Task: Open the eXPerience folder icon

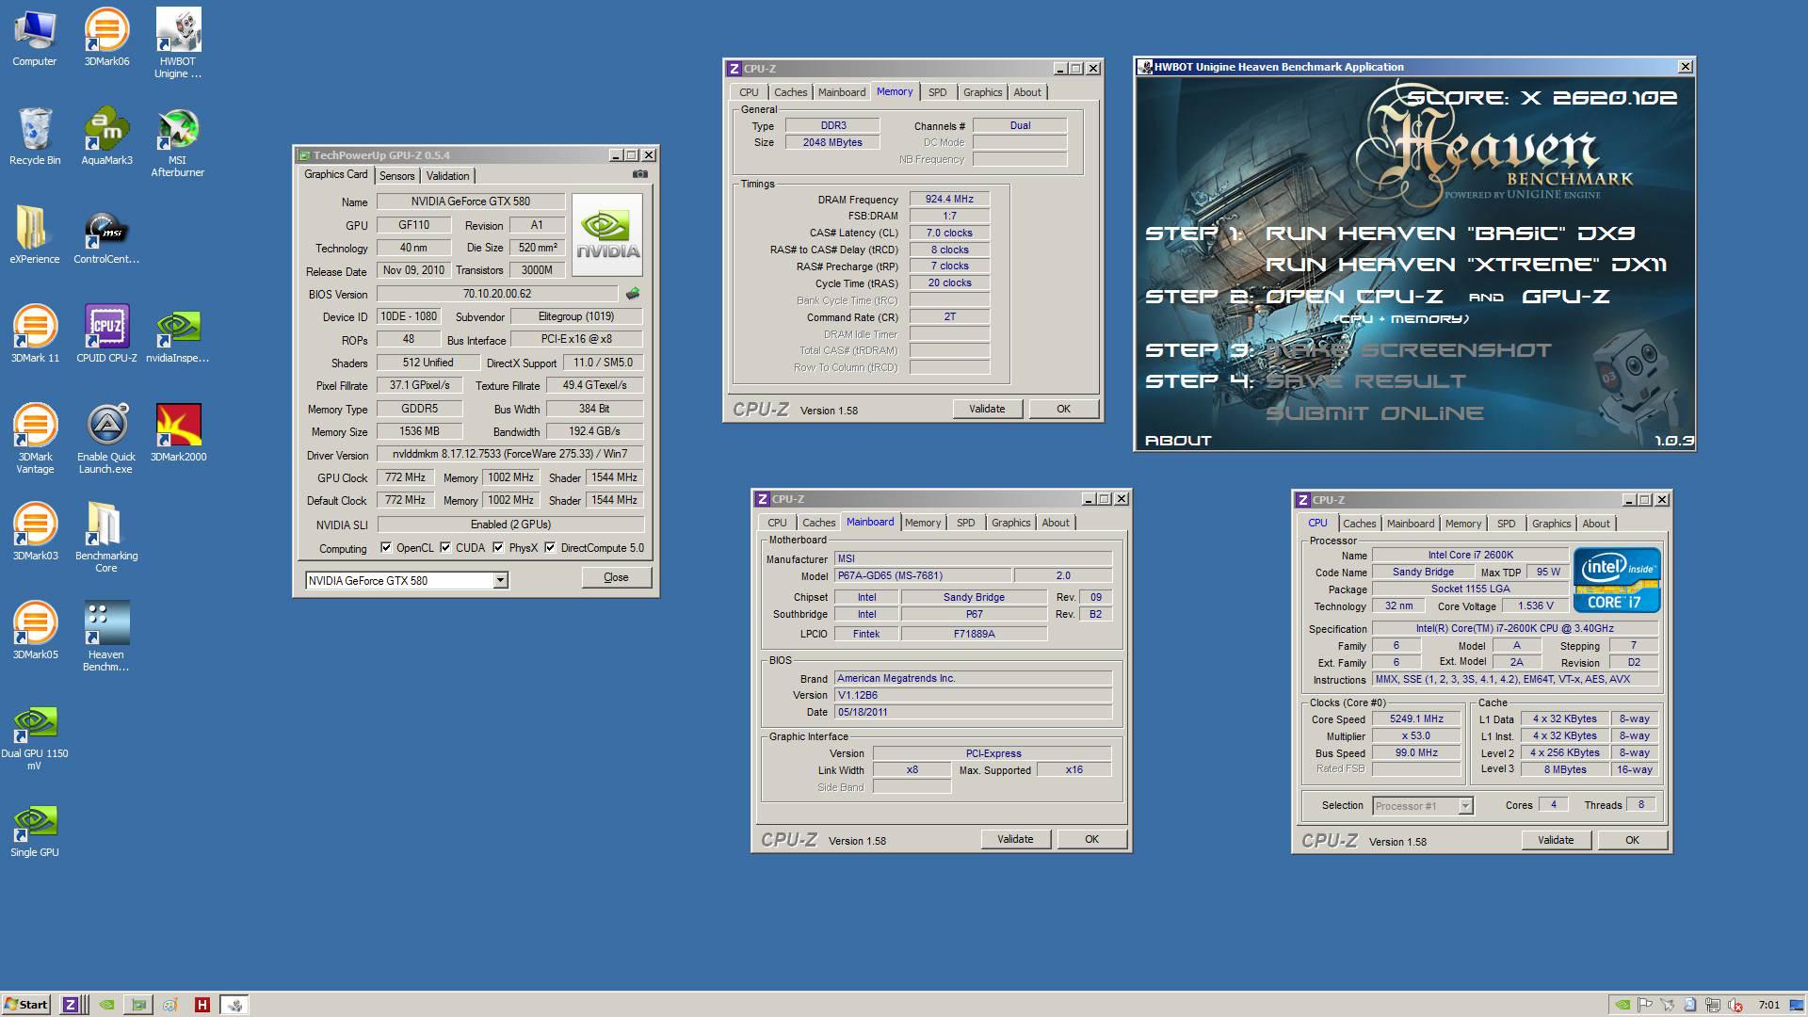Action: coord(35,235)
